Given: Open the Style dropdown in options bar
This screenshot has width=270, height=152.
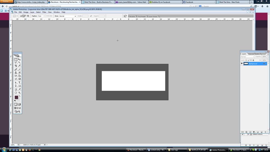Looking at the screenshot, I should [x=67, y=16].
